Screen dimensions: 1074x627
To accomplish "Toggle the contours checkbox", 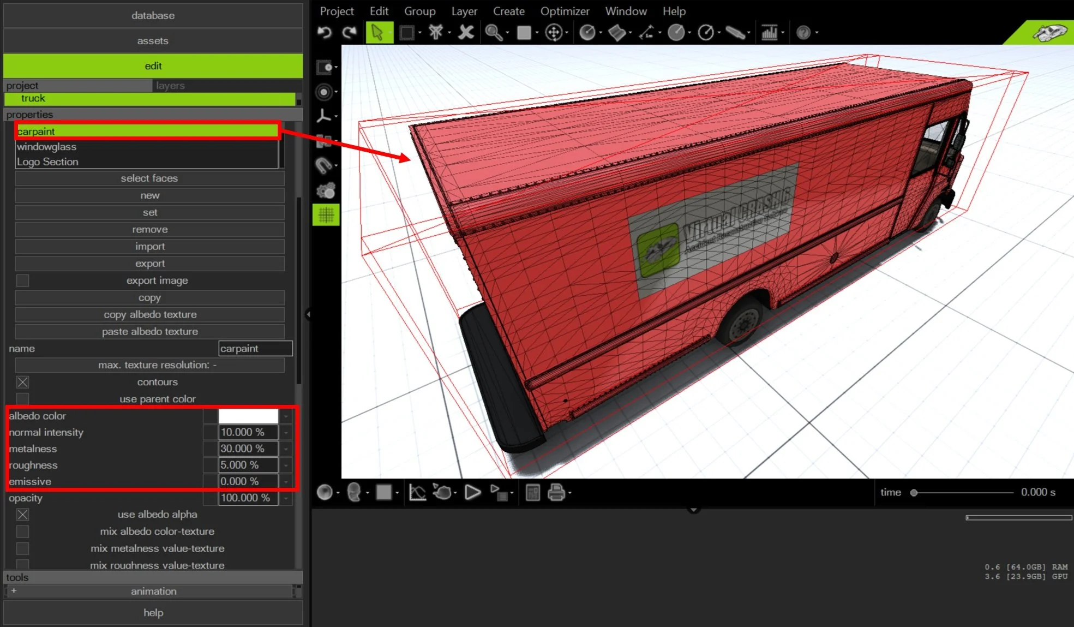I will pyautogui.click(x=23, y=383).
